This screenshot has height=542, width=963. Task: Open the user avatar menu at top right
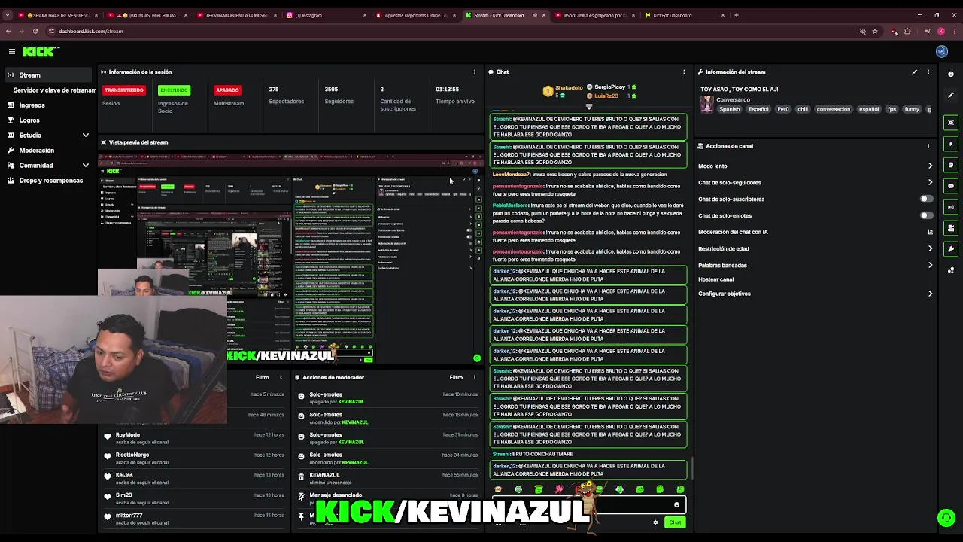[x=941, y=51]
